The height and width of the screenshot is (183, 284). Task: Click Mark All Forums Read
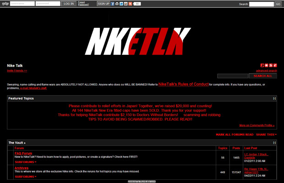pos(235,135)
